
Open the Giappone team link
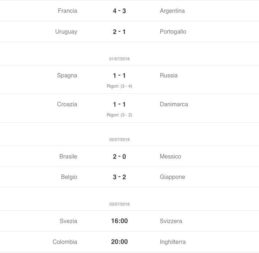pos(172,177)
